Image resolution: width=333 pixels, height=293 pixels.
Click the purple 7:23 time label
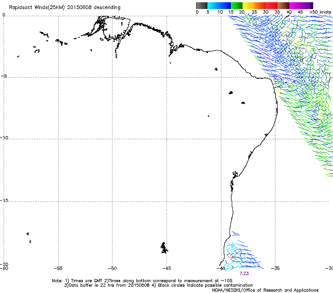click(x=244, y=274)
